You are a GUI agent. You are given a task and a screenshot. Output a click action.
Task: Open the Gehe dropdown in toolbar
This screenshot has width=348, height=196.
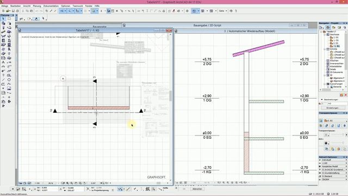[223, 11]
